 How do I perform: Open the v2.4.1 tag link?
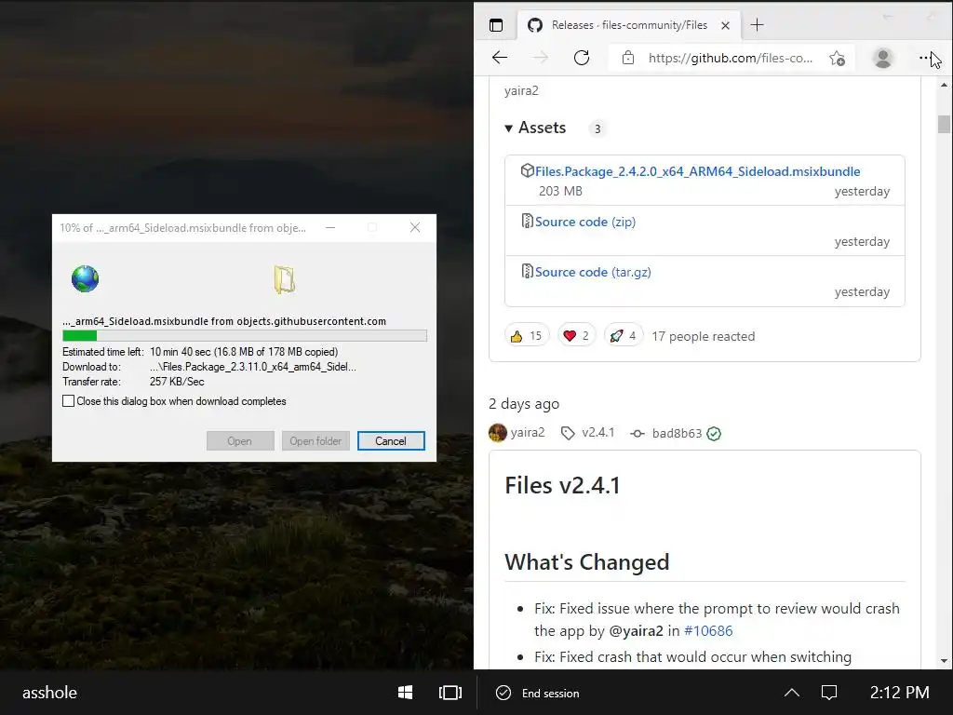[x=597, y=433]
